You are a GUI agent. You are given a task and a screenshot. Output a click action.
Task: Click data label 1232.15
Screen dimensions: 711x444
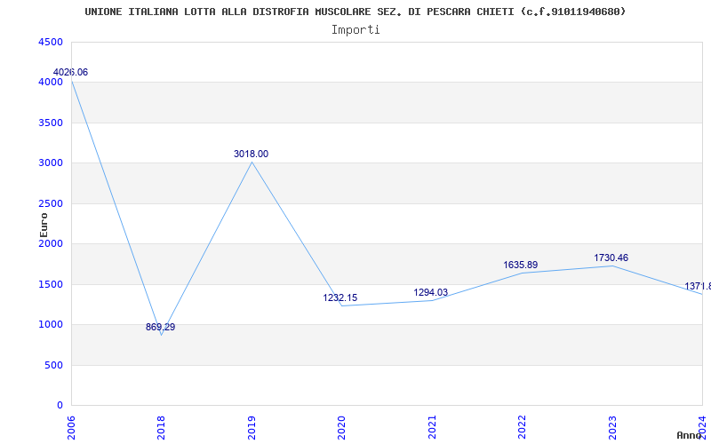coord(340,298)
